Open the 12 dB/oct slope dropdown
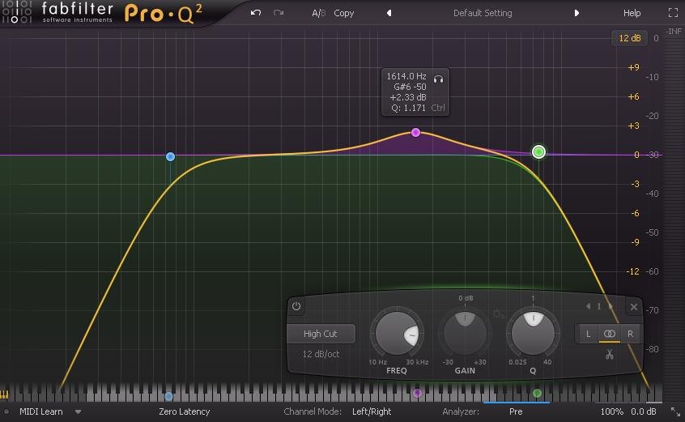685x422 pixels. (x=321, y=354)
